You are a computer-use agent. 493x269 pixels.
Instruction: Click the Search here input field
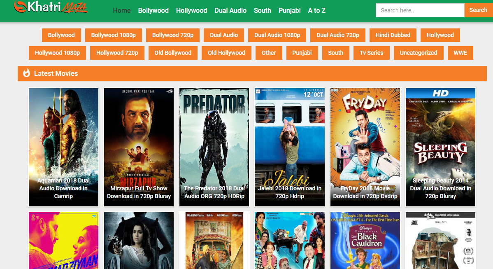(420, 10)
